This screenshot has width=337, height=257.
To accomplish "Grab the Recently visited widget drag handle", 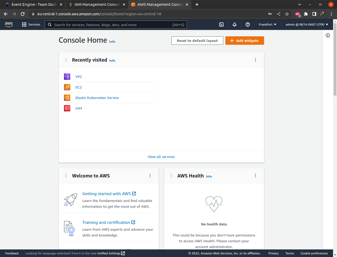I will pyautogui.click(x=66, y=60).
